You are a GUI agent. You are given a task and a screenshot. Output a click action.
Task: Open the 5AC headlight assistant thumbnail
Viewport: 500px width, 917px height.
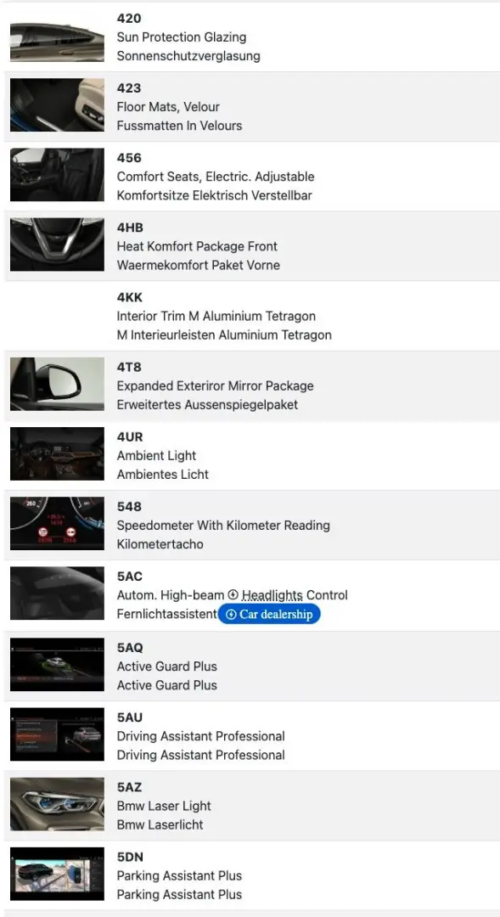pyautogui.click(x=56, y=593)
